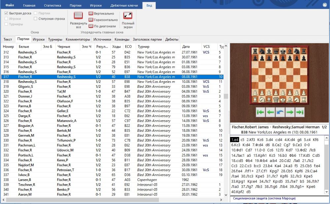Toggle the Игроки window checkbox
Viewport: 330px width, 204px height.
coord(6,19)
